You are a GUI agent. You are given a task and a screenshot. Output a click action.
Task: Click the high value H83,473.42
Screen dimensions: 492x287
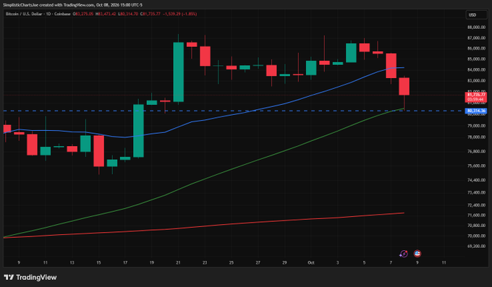coord(106,14)
